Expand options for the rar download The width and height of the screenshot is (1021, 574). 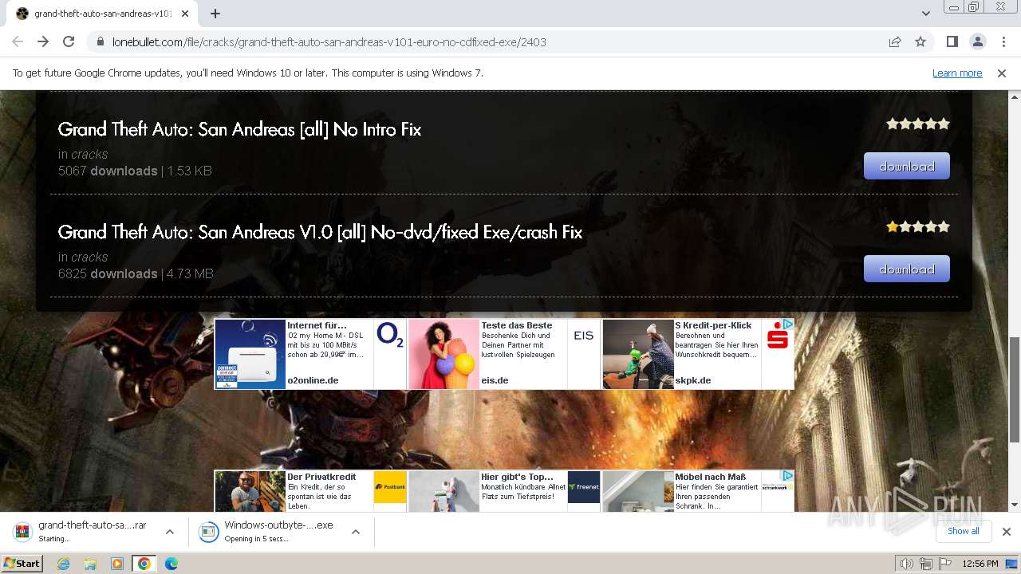170,532
